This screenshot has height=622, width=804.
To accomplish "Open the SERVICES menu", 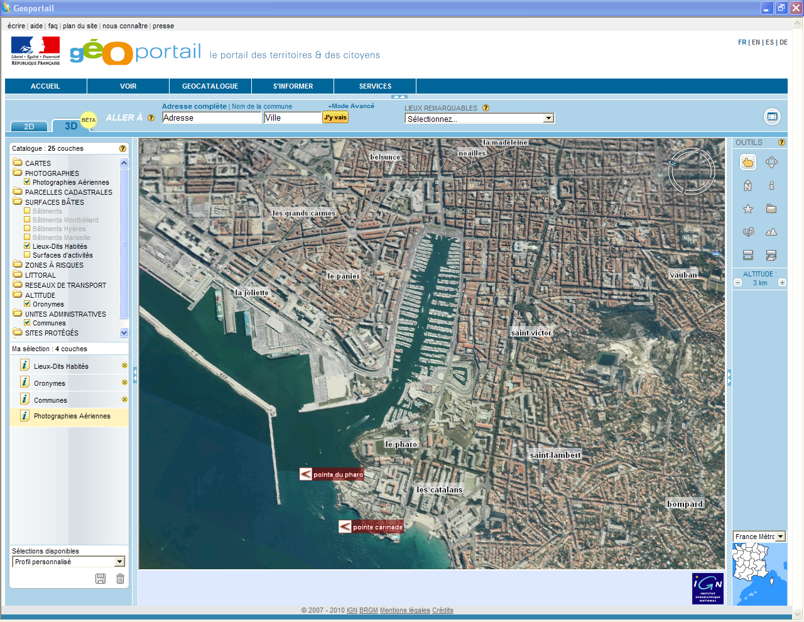I will (375, 86).
